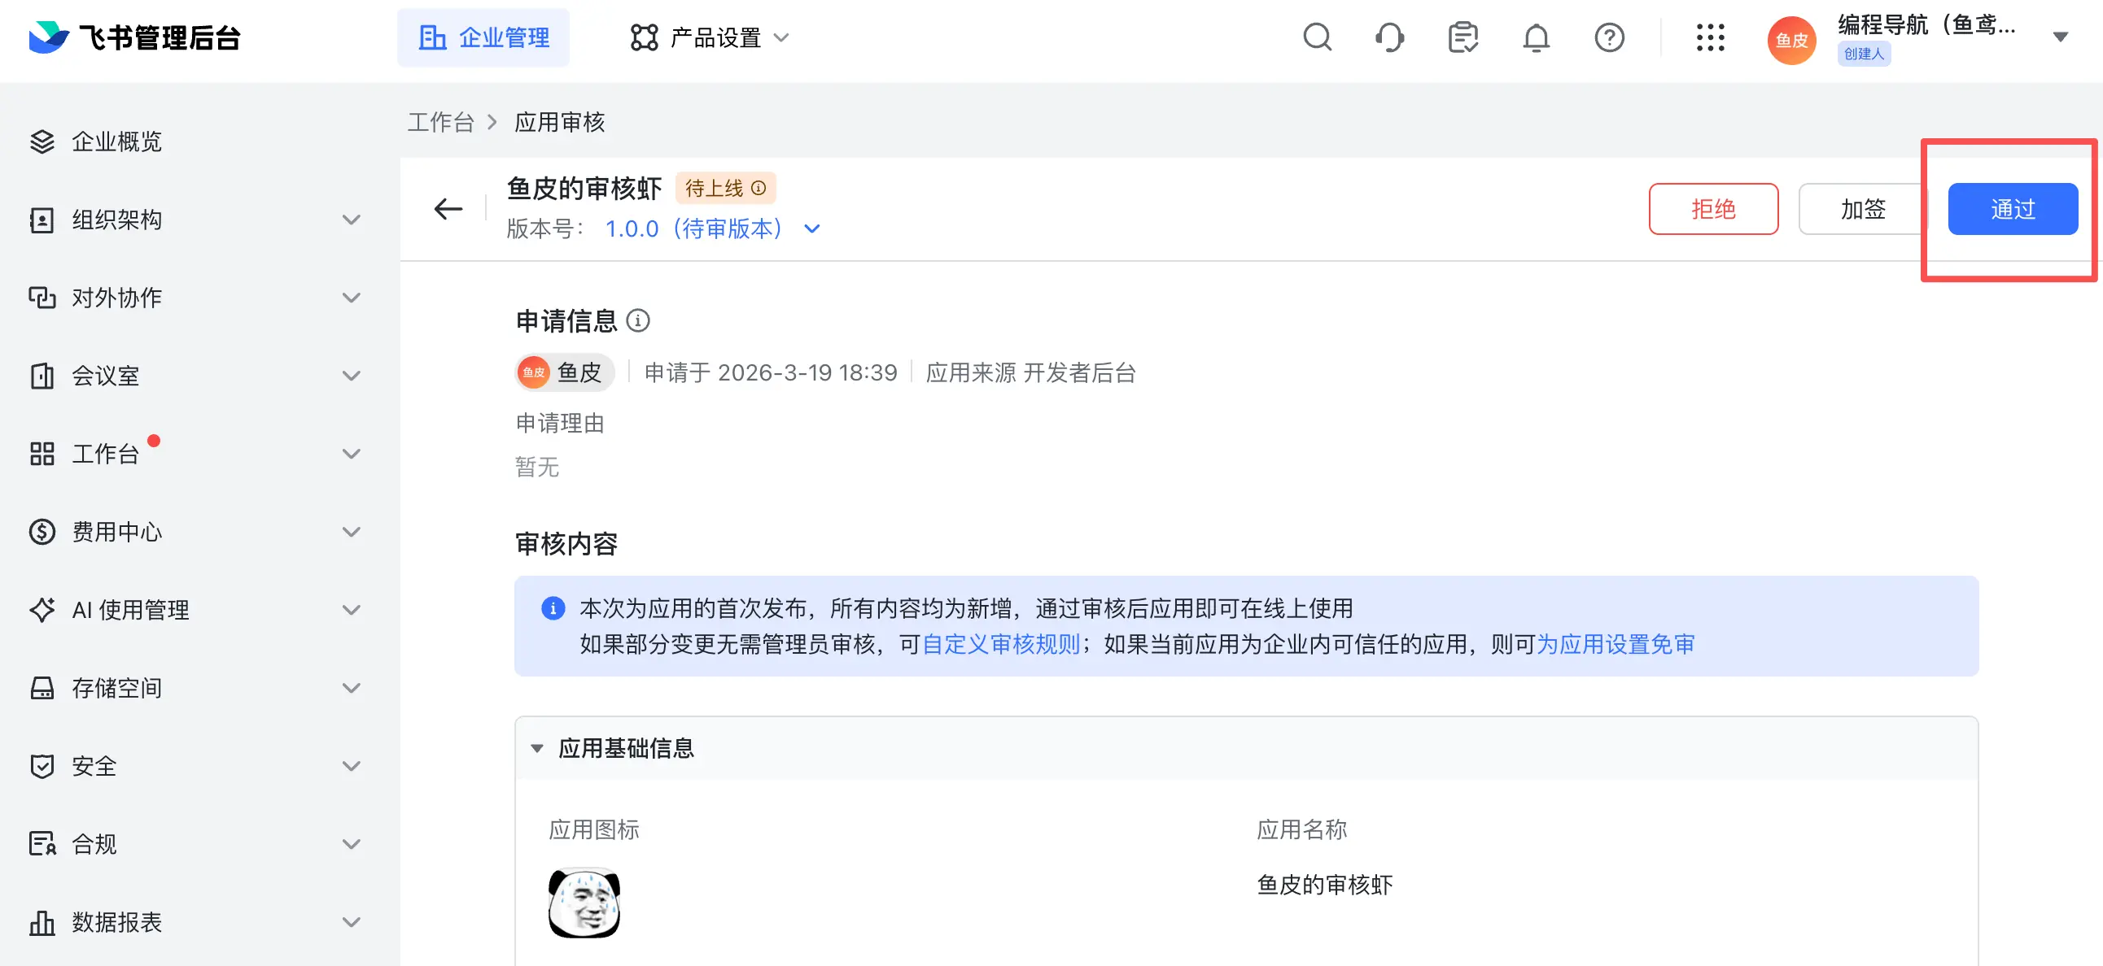Image resolution: width=2103 pixels, height=966 pixels.
Task: Collapse the 应用基础信息 section
Action: point(537,748)
